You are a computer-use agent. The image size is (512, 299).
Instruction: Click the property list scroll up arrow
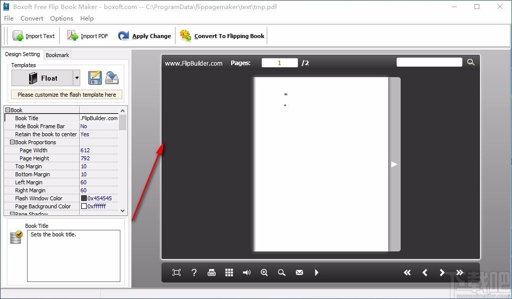[x=123, y=111]
